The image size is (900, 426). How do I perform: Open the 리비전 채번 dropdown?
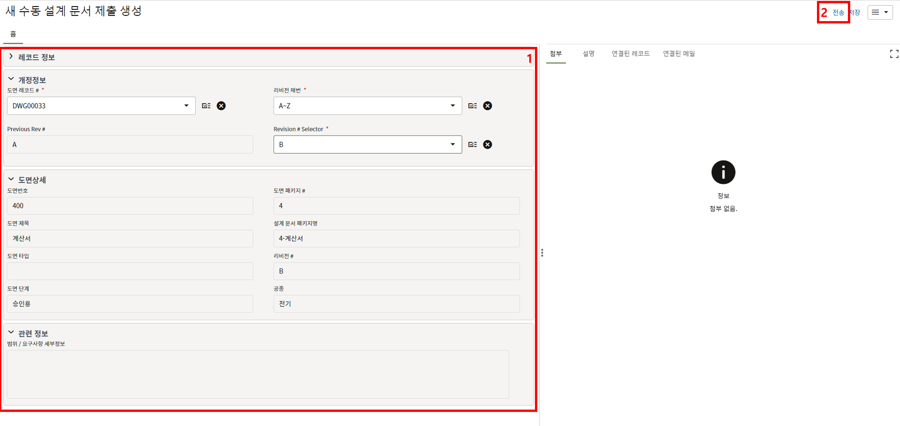pos(452,106)
